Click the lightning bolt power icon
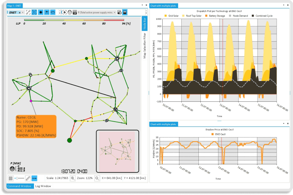The width and height of the screenshot is (293, 195). tap(64, 12)
